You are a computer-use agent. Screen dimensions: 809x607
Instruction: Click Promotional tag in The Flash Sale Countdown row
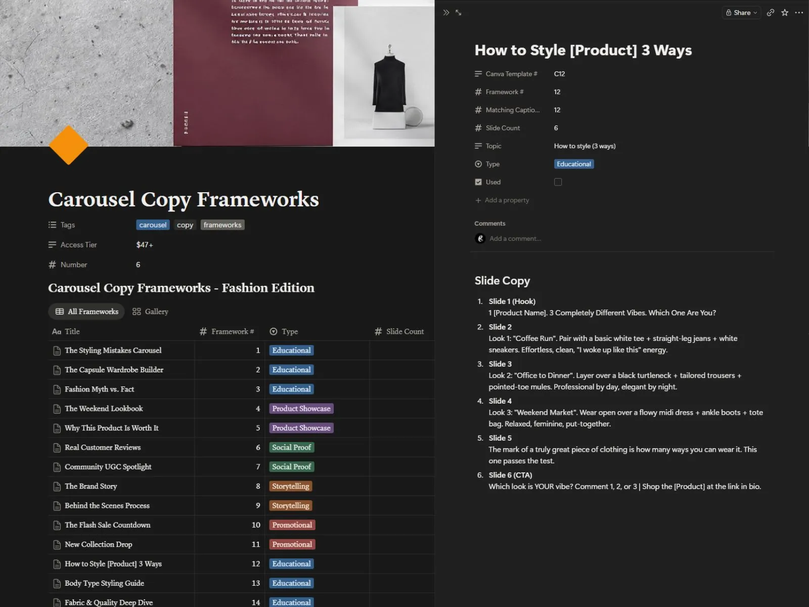292,525
